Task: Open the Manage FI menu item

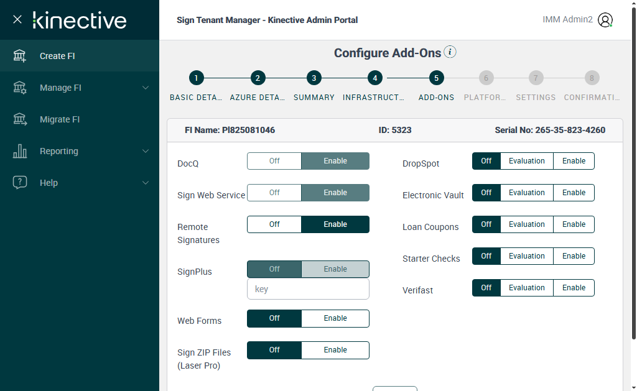Action: [80, 87]
